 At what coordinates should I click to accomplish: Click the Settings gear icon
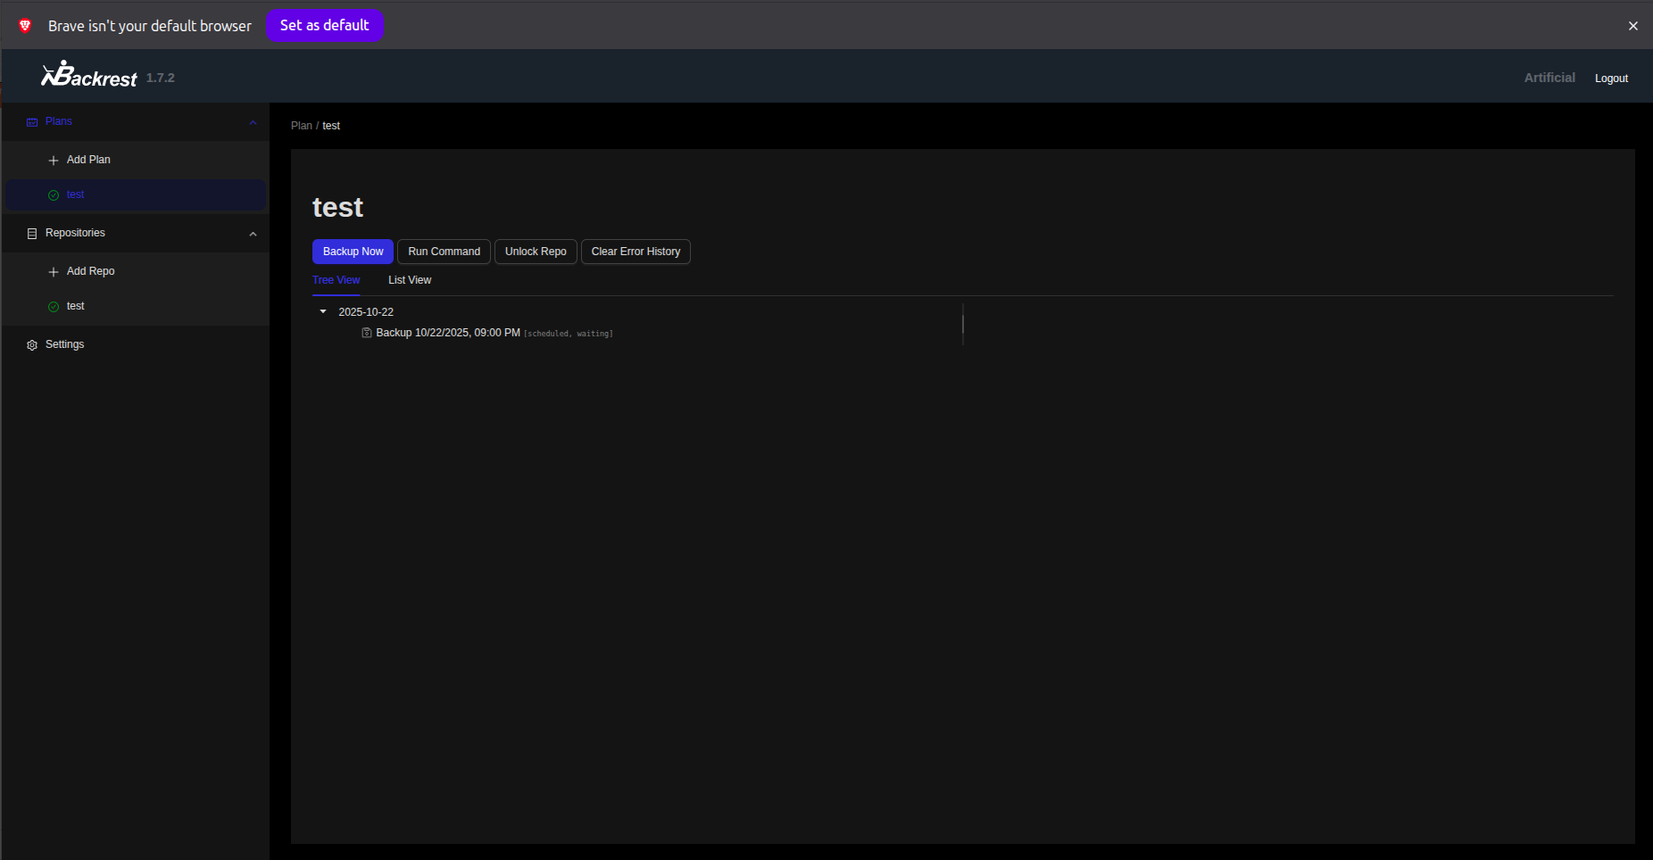click(32, 345)
